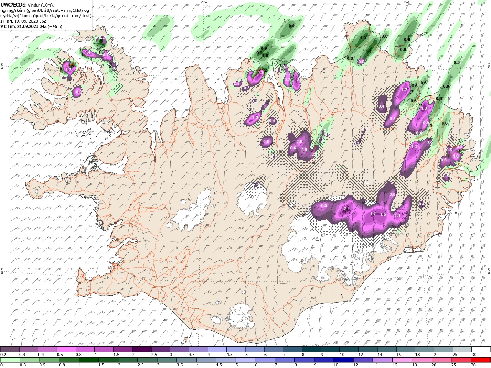Select the upper legend swatch between 4 and 4.5
Viewport: 491px width, 368px height.
pyautogui.click(x=217, y=349)
